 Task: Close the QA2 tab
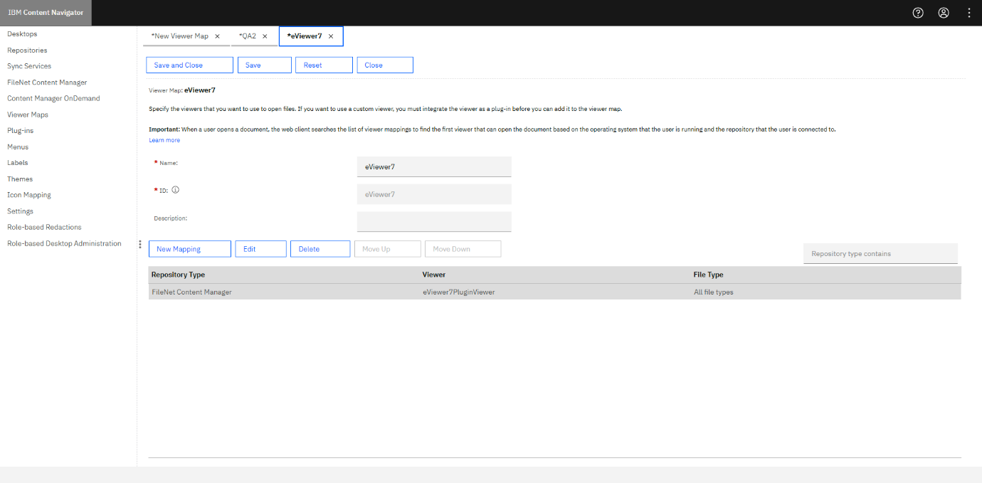pos(265,36)
